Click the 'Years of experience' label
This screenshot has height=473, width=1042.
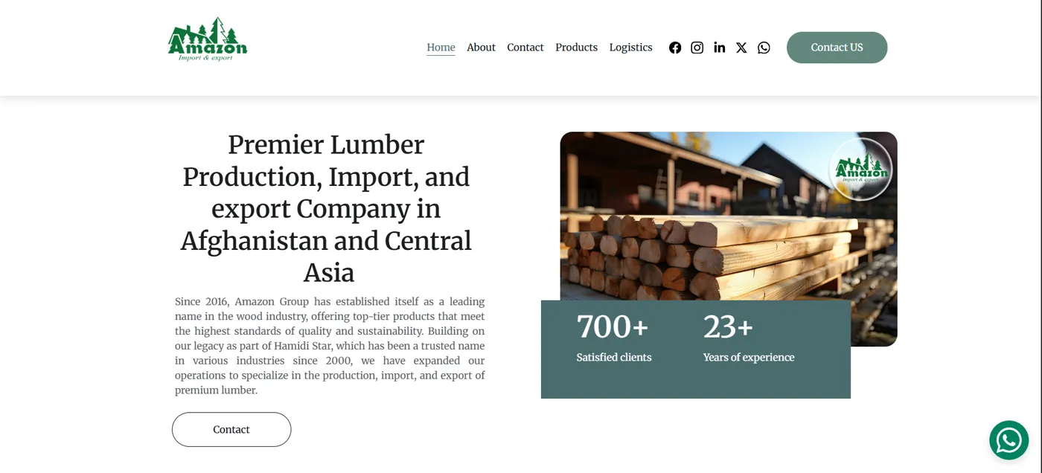click(x=749, y=358)
